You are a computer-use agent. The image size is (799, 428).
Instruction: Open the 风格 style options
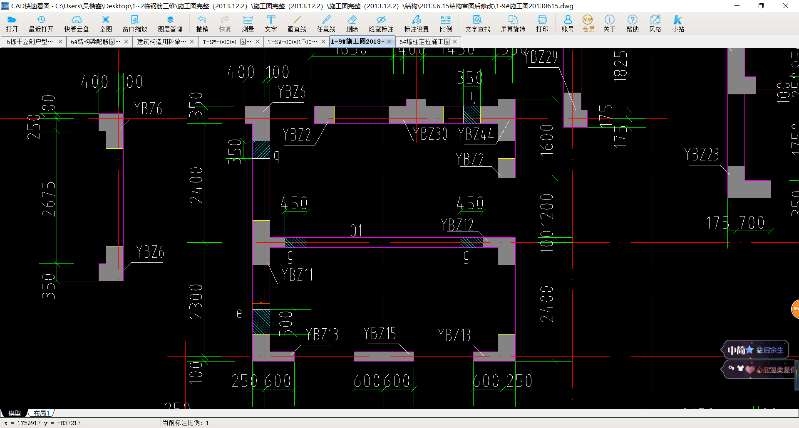coord(655,24)
